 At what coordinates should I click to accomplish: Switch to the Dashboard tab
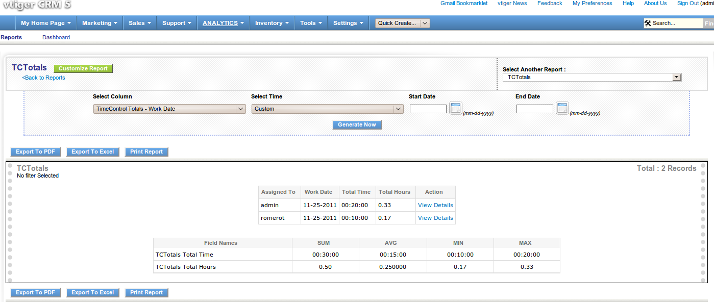(56, 37)
